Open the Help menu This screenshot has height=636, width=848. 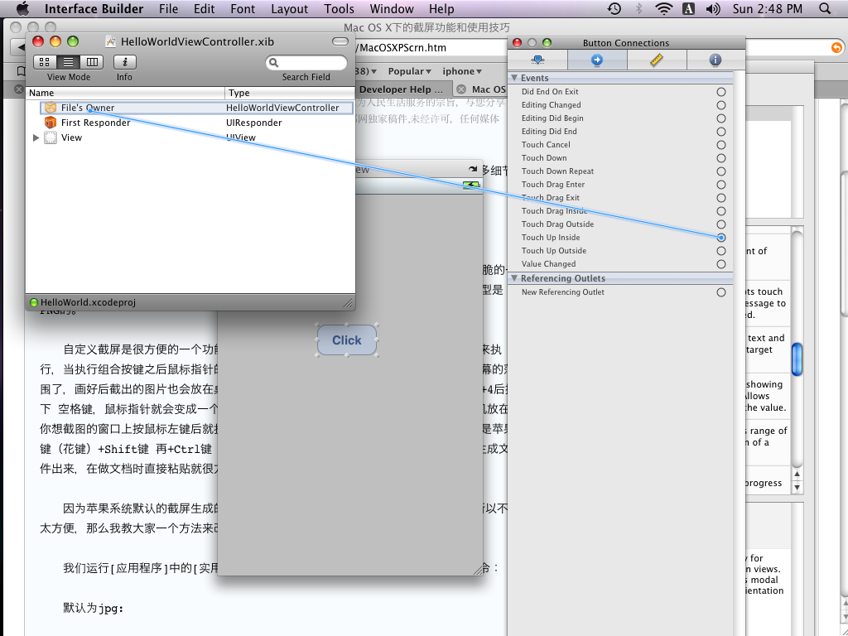click(x=441, y=8)
